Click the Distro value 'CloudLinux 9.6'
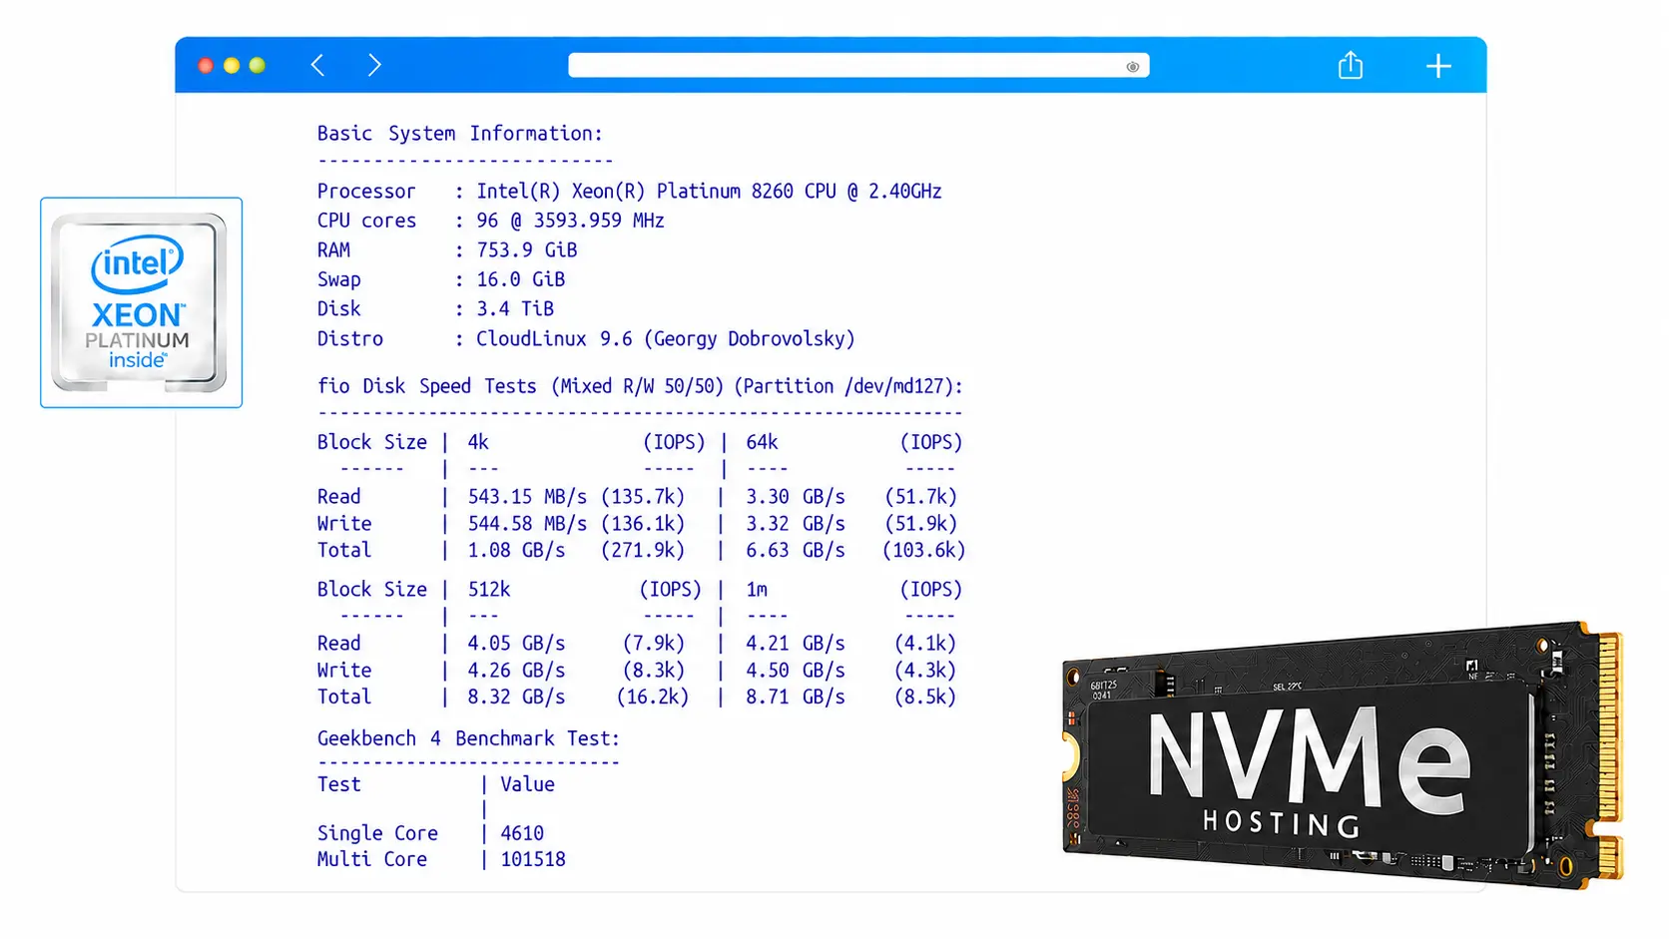The height and width of the screenshot is (939, 1669). coord(554,339)
